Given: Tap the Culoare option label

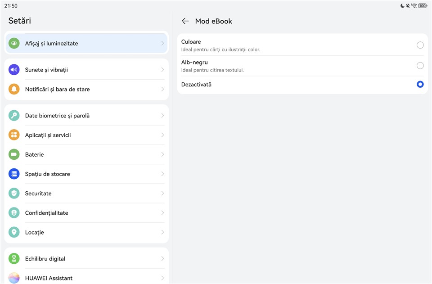Looking at the screenshot, I should [x=191, y=42].
